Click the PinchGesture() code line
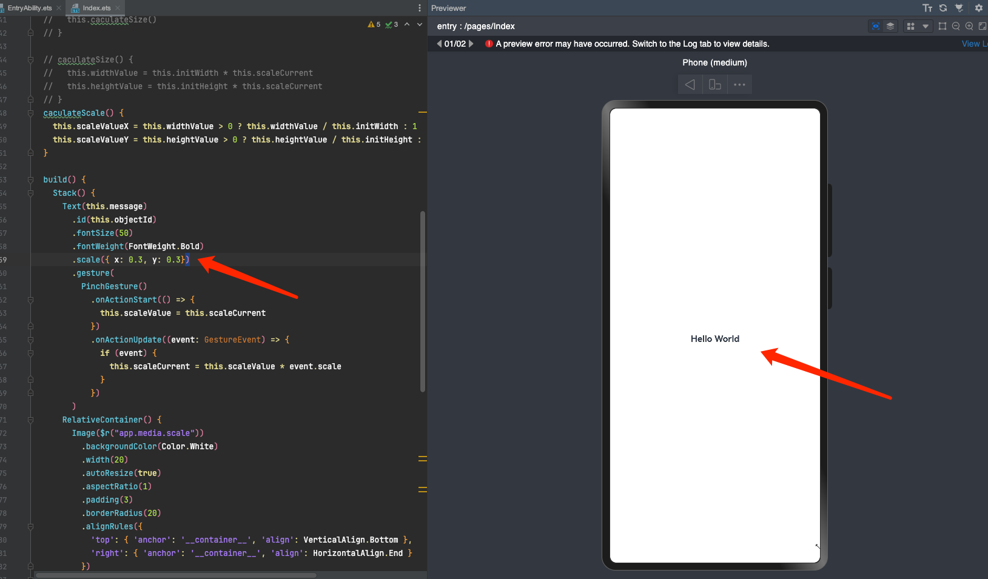Image resolution: width=988 pixels, height=579 pixels. (114, 286)
